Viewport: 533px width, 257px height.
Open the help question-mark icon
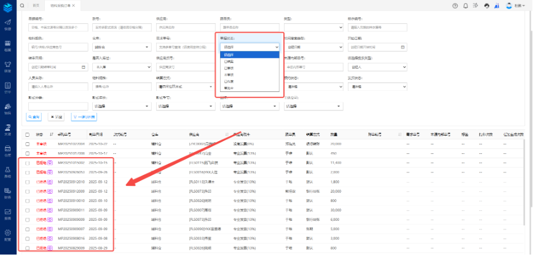(456, 5)
